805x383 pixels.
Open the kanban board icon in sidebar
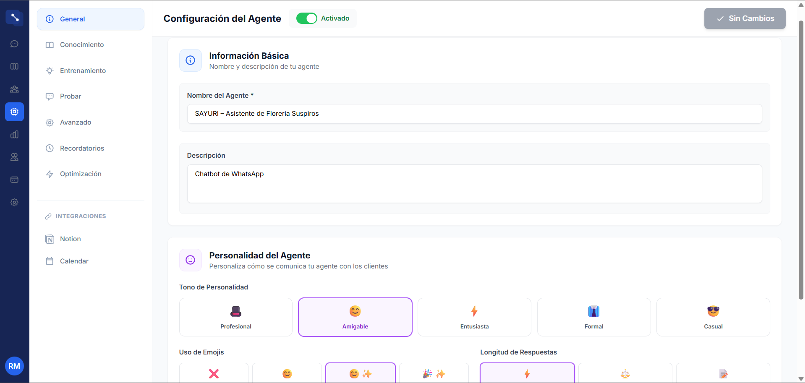[14, 66]
